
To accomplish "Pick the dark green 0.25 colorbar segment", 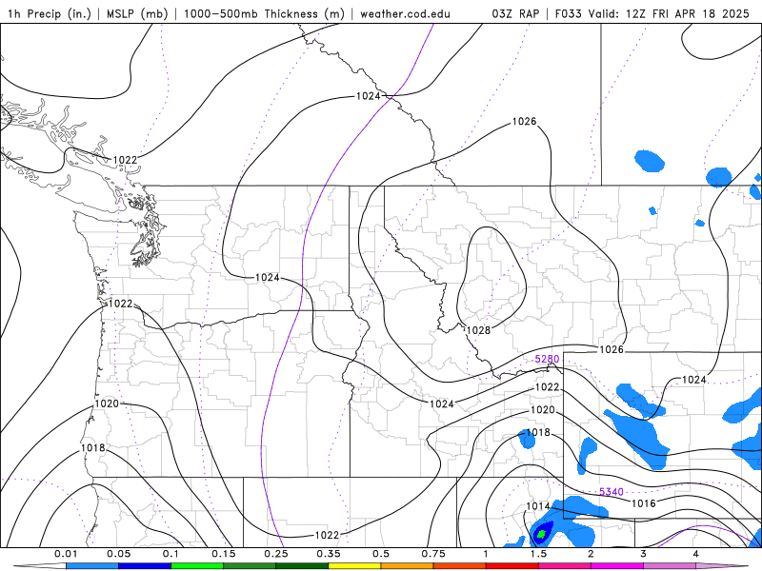I will point(302,565).
